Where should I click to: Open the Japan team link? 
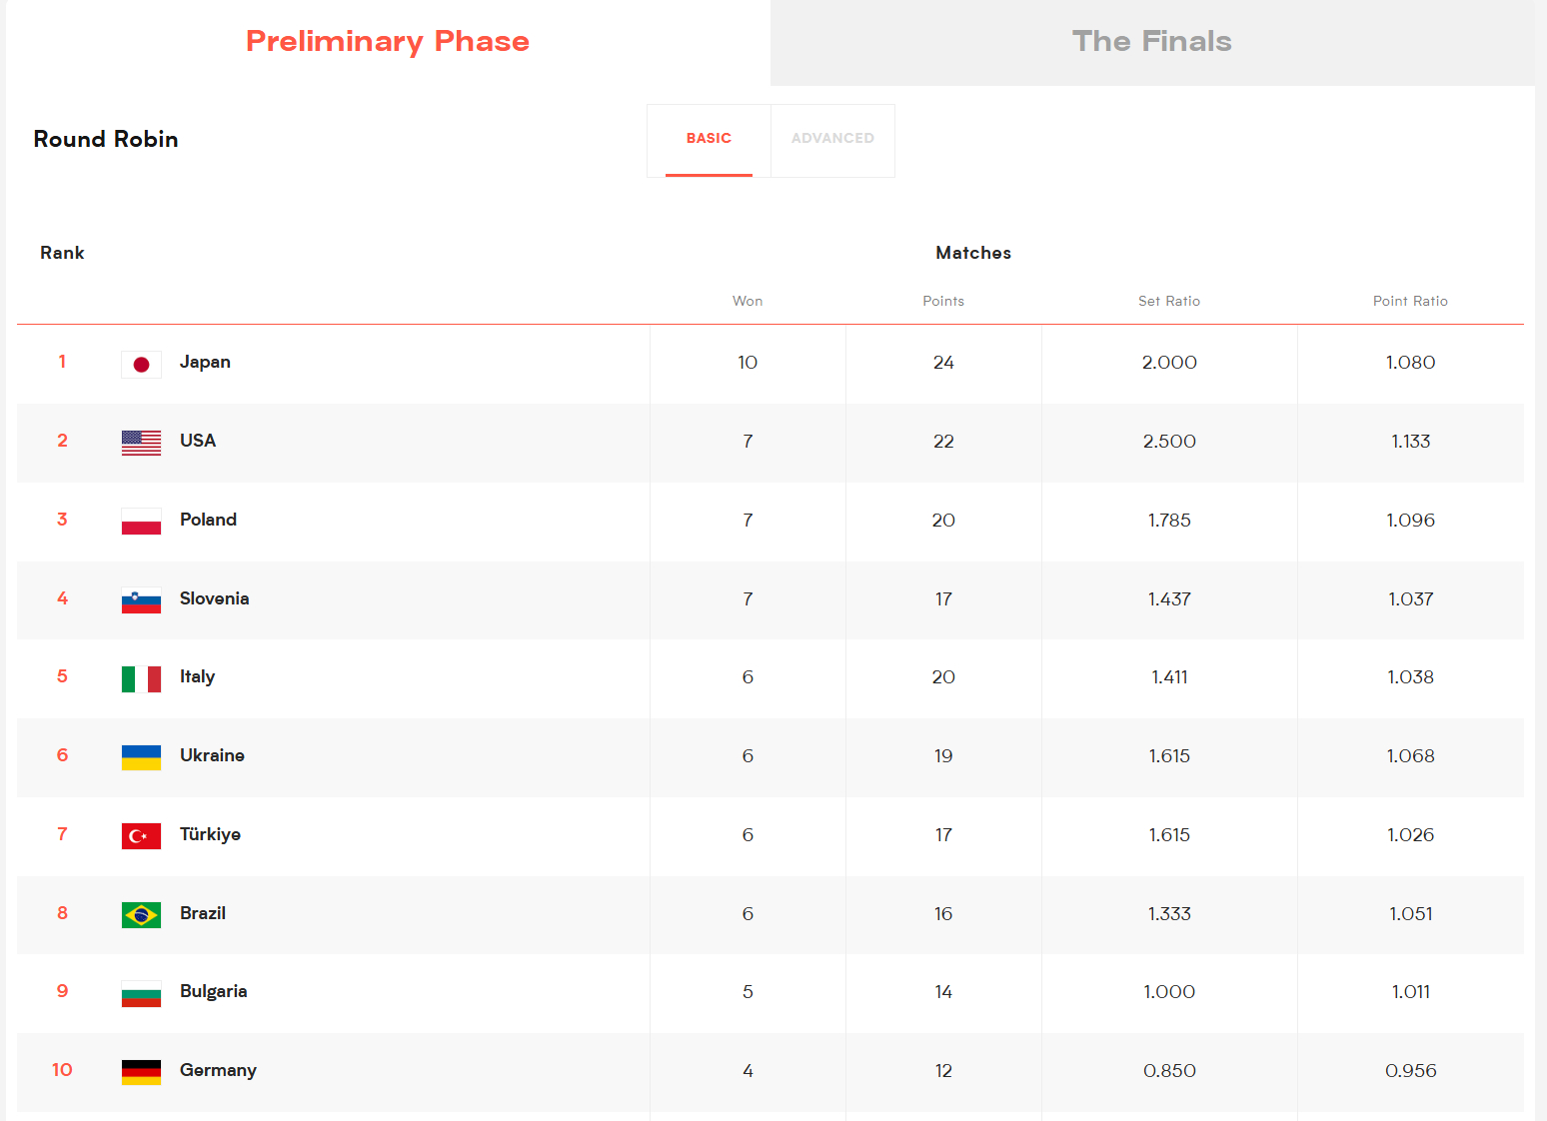(x=205, y=362)
